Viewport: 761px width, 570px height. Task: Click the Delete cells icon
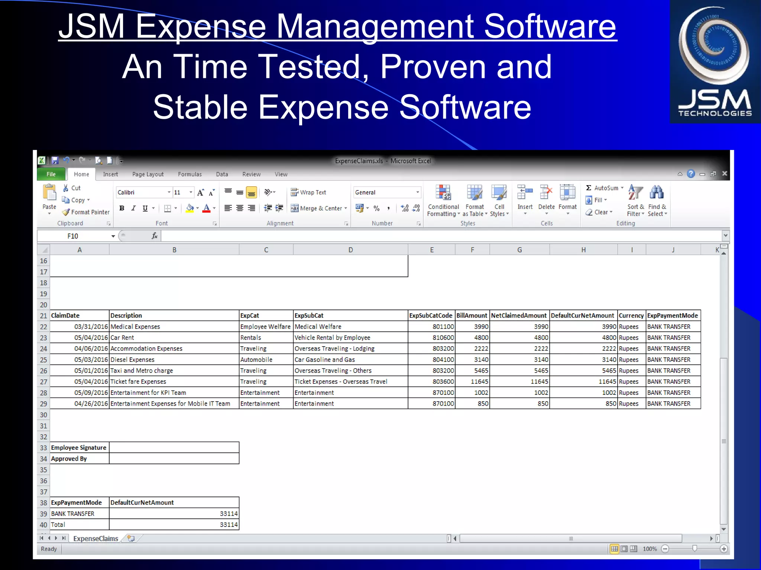pos(546,193)
